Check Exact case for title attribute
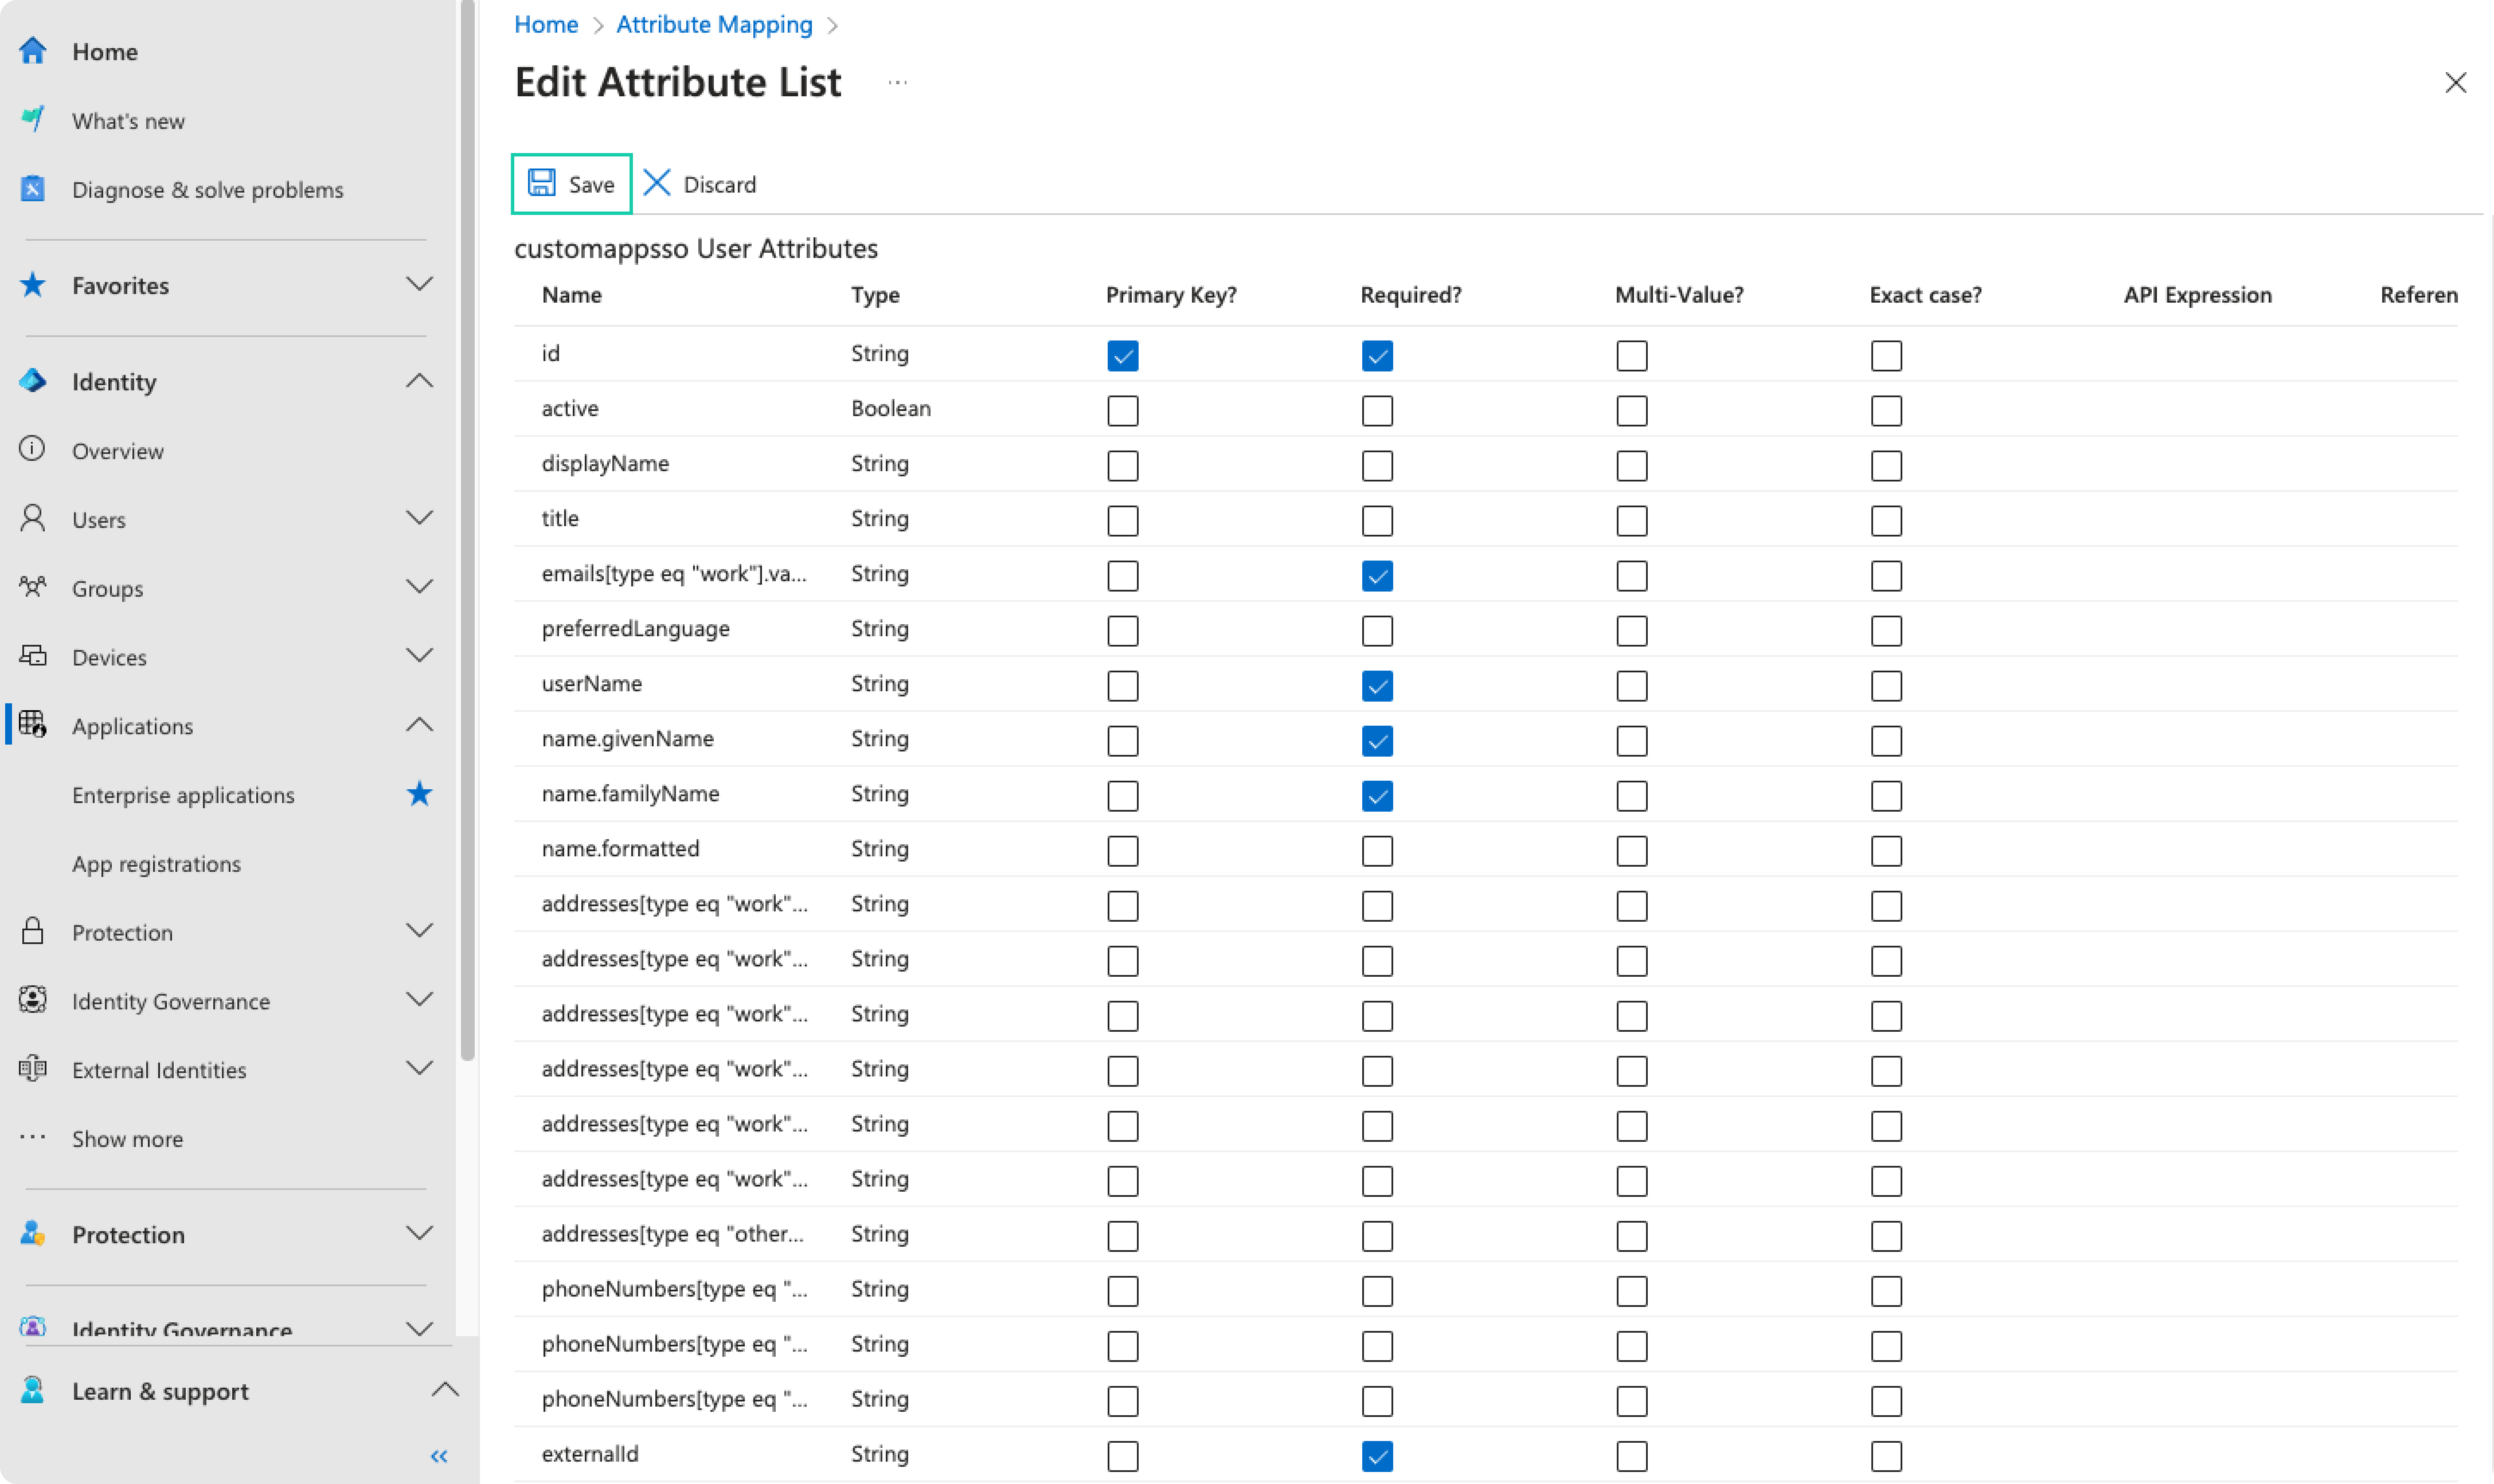The width and height of the screenshot is (2494, 1484). coord(1886,521)
